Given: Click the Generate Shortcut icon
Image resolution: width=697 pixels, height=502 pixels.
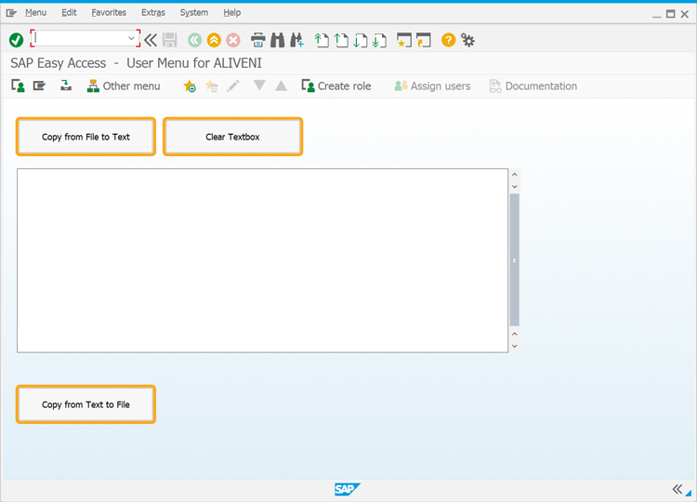Looking at the screenshot, I should [x=424, y=40].
